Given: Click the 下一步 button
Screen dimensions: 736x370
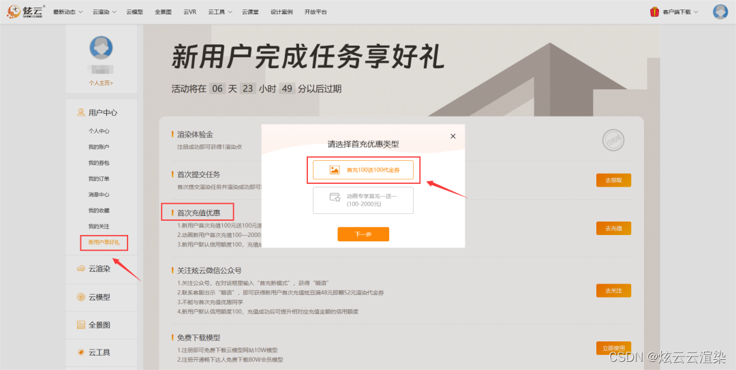Looking at the screenshot, I should click(363, 234).
